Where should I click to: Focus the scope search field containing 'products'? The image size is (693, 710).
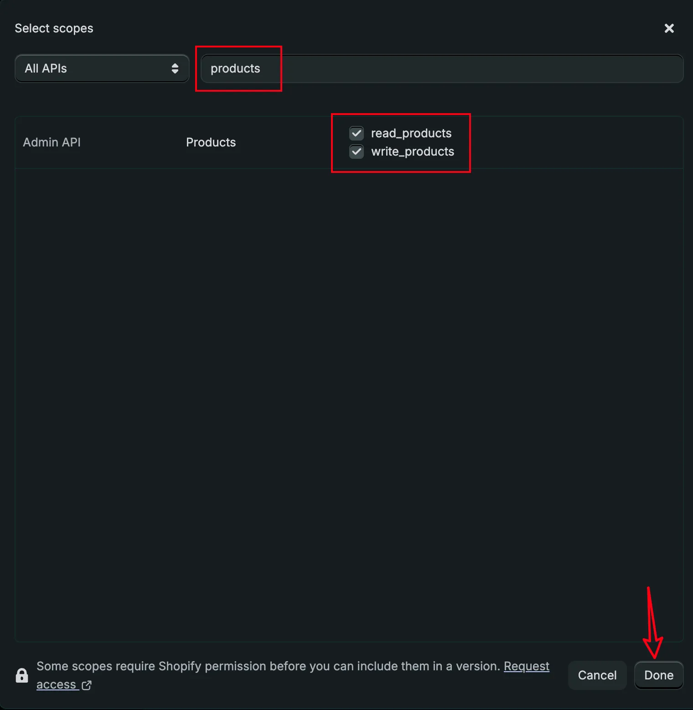pyautogui.click(x=235, y=68)
